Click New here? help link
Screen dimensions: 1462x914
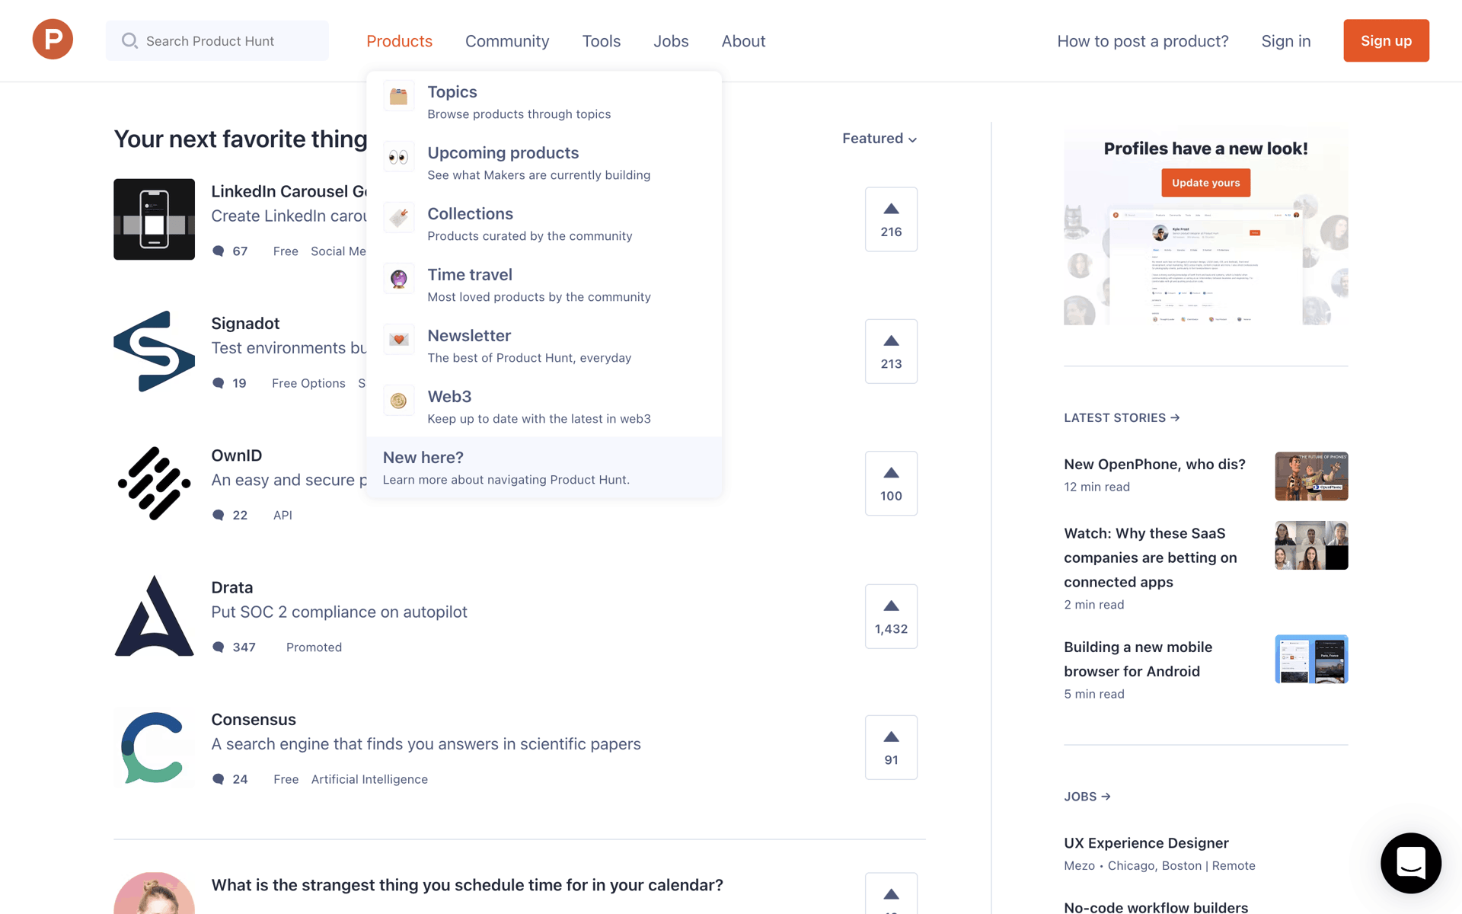544,467
